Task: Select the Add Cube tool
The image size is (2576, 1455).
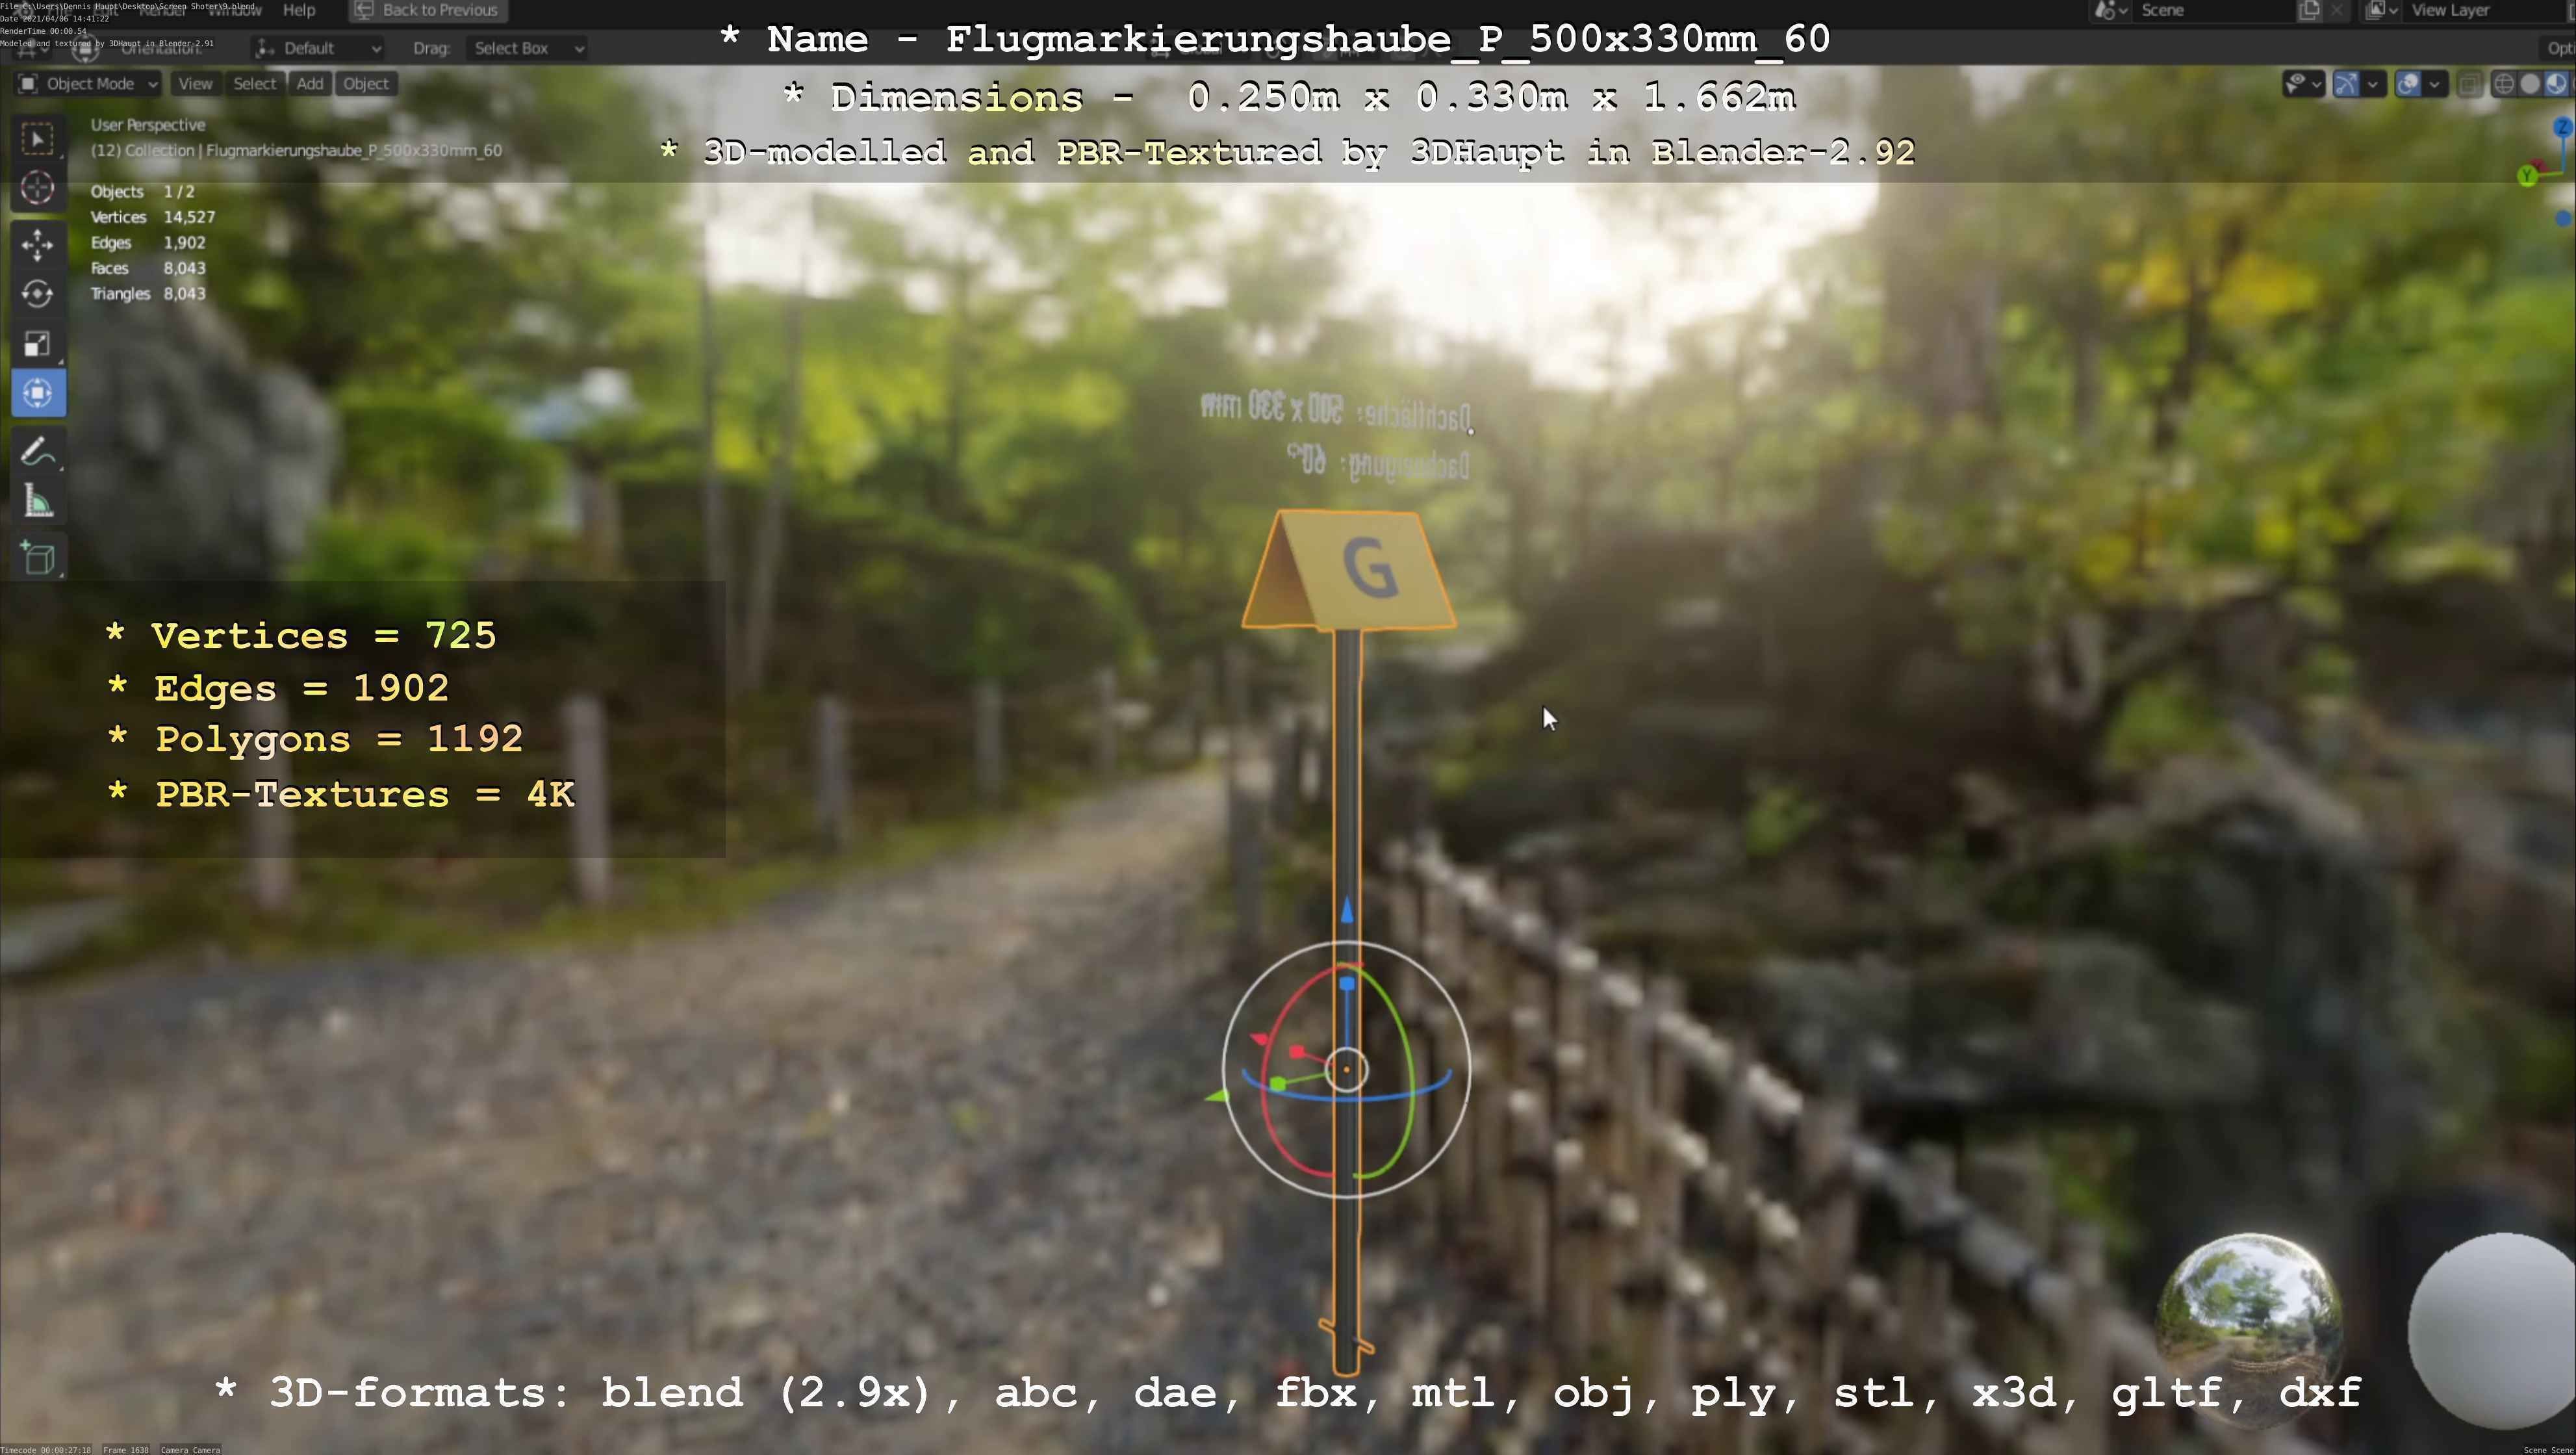Action: tap(38, 557)
